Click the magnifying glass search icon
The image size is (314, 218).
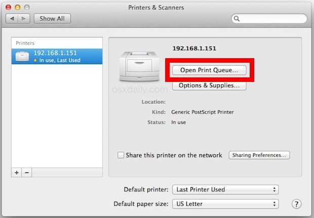point(237,19)
